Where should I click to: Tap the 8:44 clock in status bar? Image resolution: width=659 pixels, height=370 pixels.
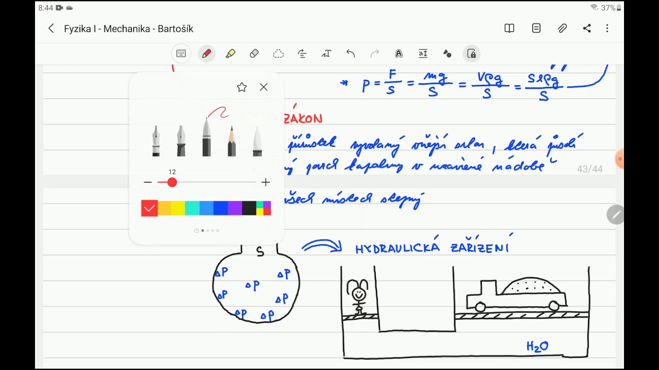(x=46, y=8)
